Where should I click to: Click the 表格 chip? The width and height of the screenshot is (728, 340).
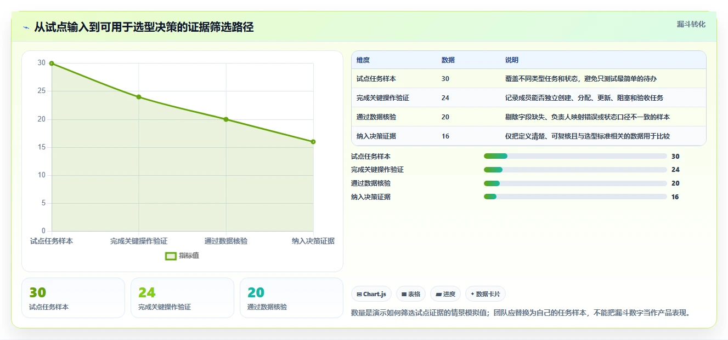pos(411,294)
